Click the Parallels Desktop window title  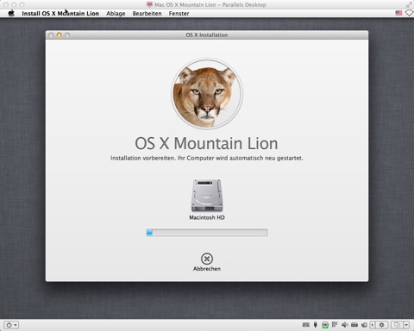point(210,4)
